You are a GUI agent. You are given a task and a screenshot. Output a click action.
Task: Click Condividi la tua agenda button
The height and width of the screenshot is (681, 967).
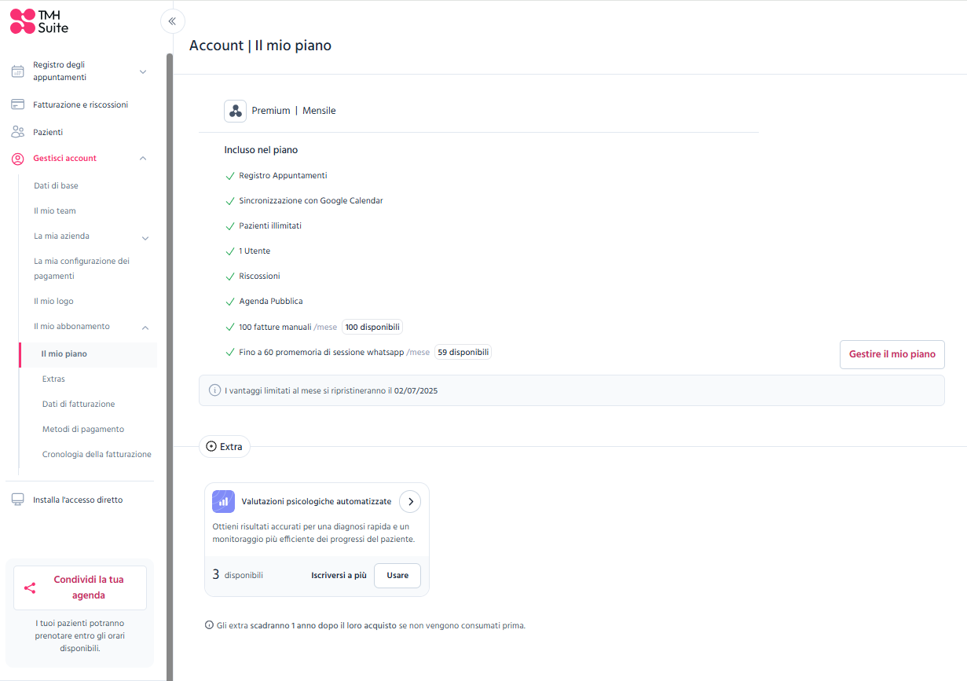click(80, 588)
